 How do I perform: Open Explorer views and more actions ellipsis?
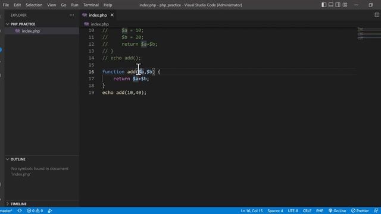pyautogui.click(x=71, y=15)
